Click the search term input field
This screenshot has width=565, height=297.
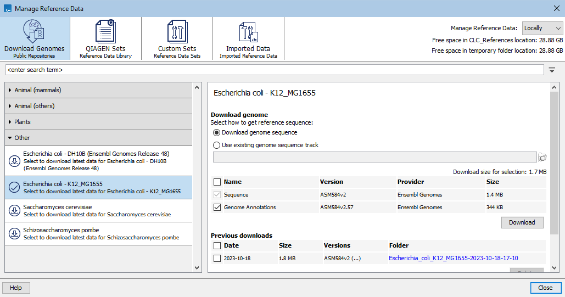275,70
